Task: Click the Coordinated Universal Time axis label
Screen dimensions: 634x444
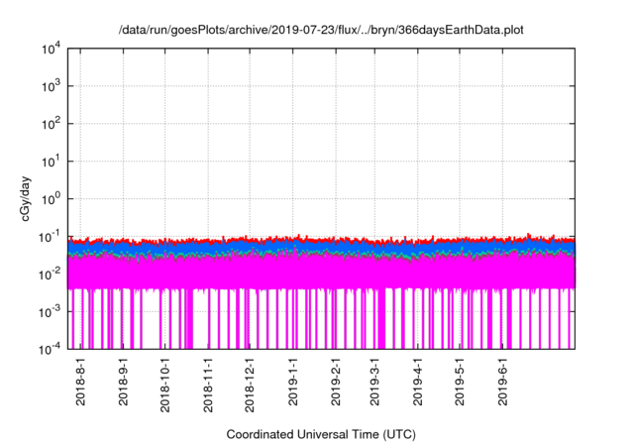Action: (321, 434)
